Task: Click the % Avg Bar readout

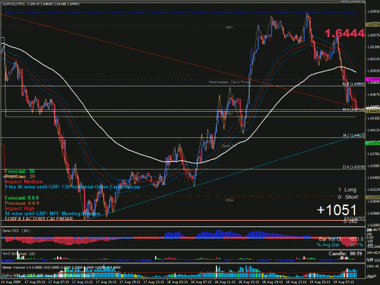Action: click(x=340, y=245)
